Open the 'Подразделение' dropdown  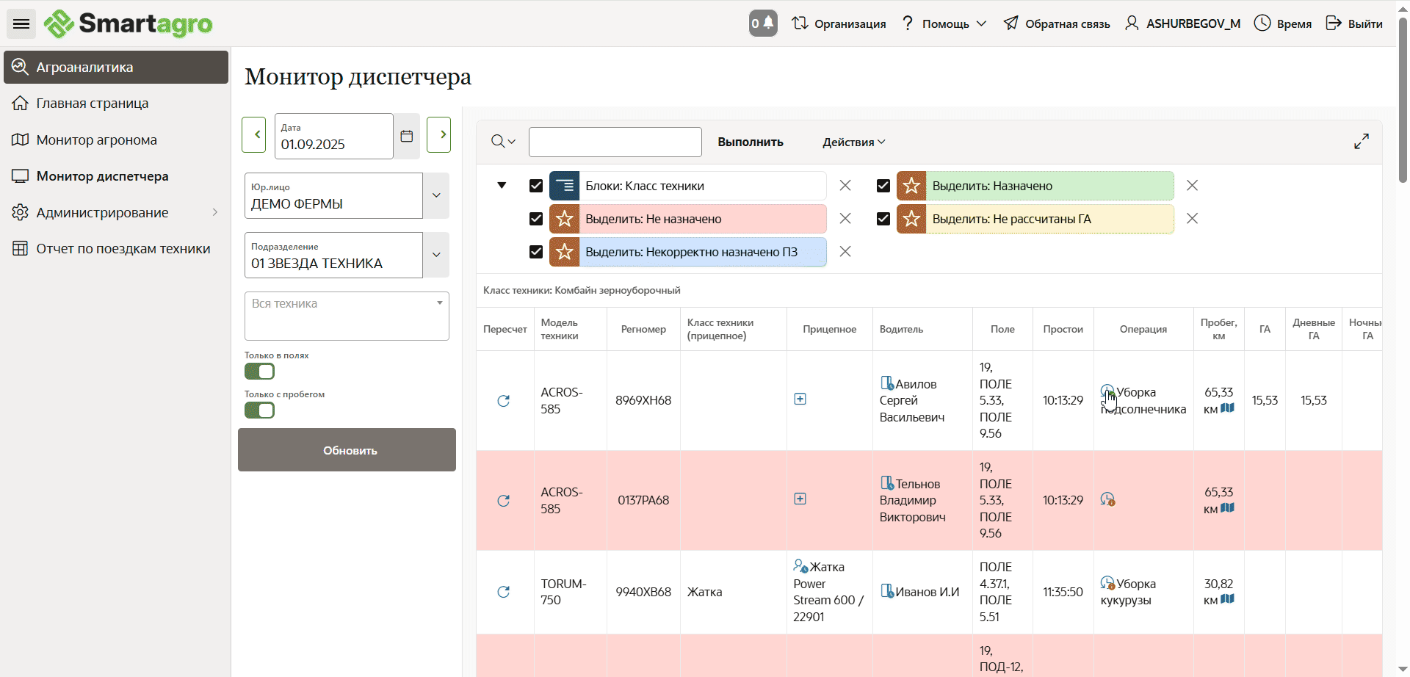(436, 256)
